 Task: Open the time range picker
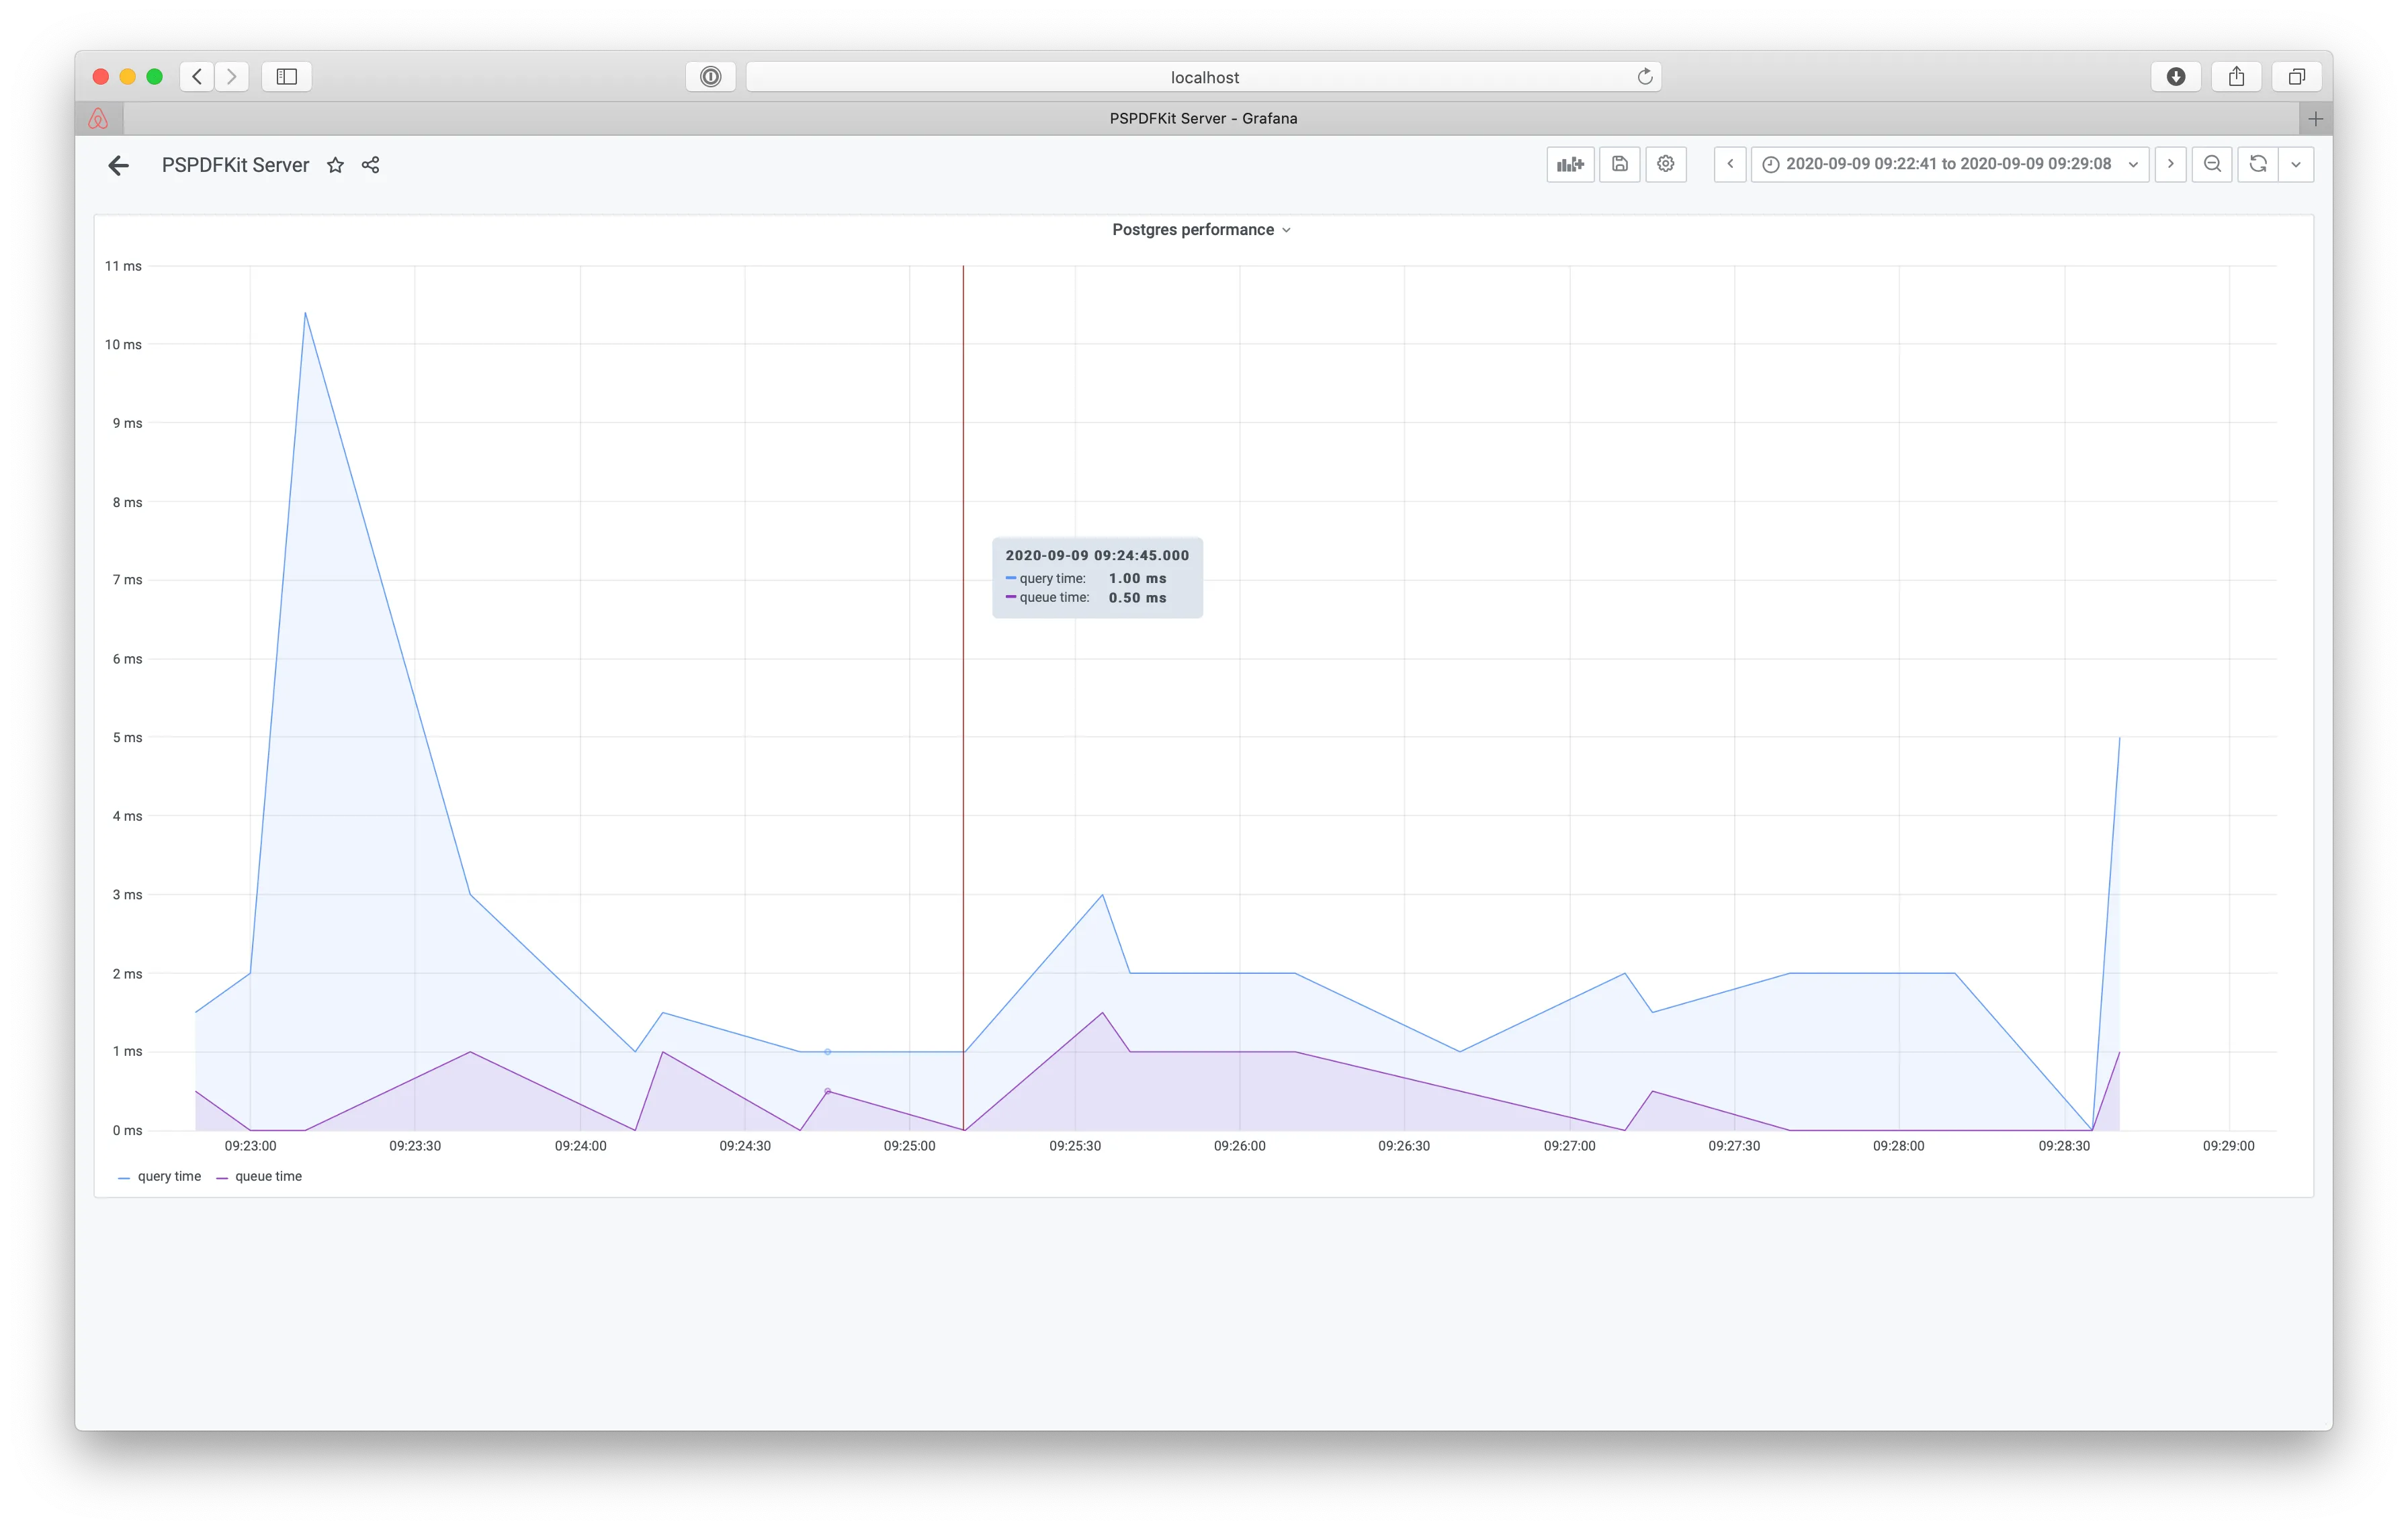point(1949,164)
